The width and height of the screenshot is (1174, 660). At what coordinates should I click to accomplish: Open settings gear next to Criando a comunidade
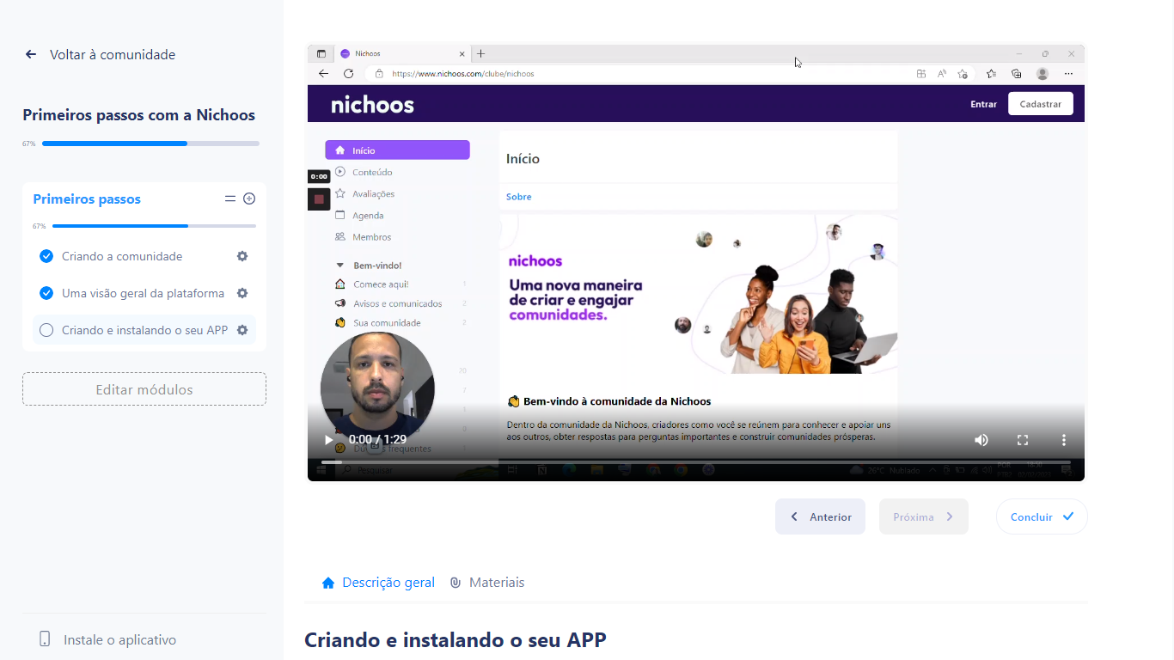tap(242, 256)
